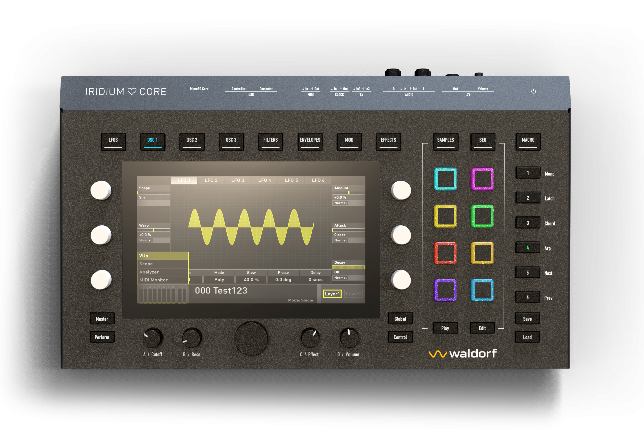Open the EFFECTS section

pyautogui.click(x=388, y=141)
